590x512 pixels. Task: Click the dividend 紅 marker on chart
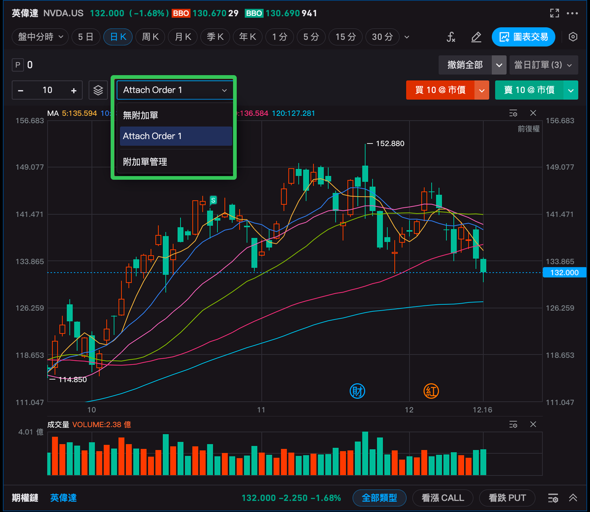[431, 391]
